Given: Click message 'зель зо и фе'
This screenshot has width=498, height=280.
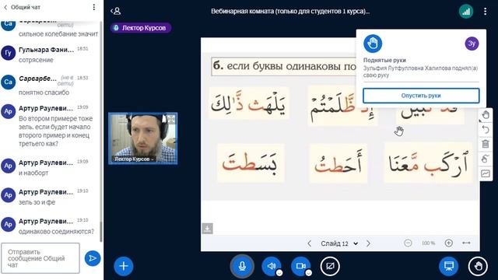Looking at the screenshot, I should tap(37, 202).
